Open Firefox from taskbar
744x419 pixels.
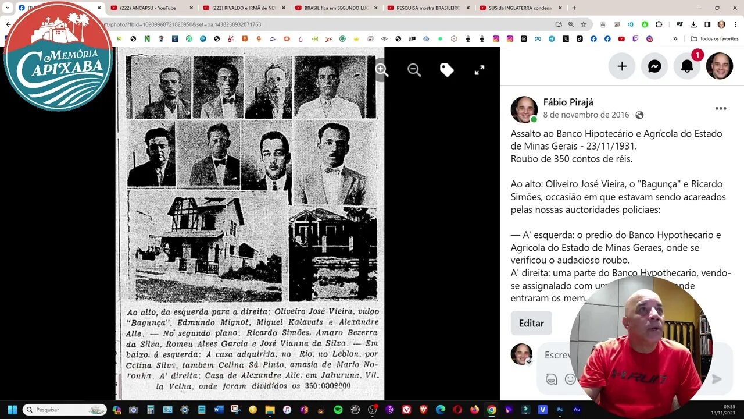click(474, 410)
